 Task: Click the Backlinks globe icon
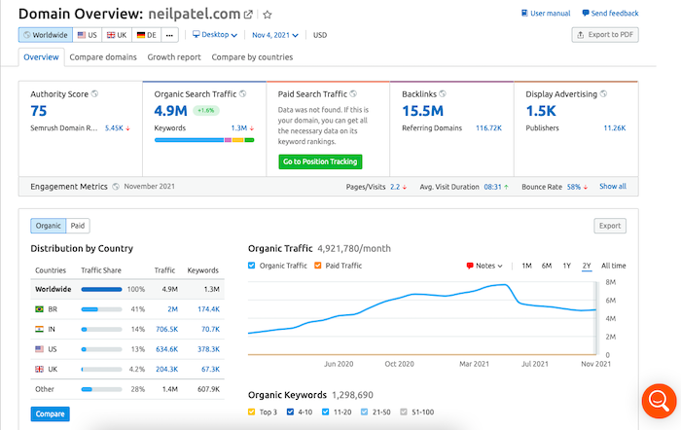[442, 93]
